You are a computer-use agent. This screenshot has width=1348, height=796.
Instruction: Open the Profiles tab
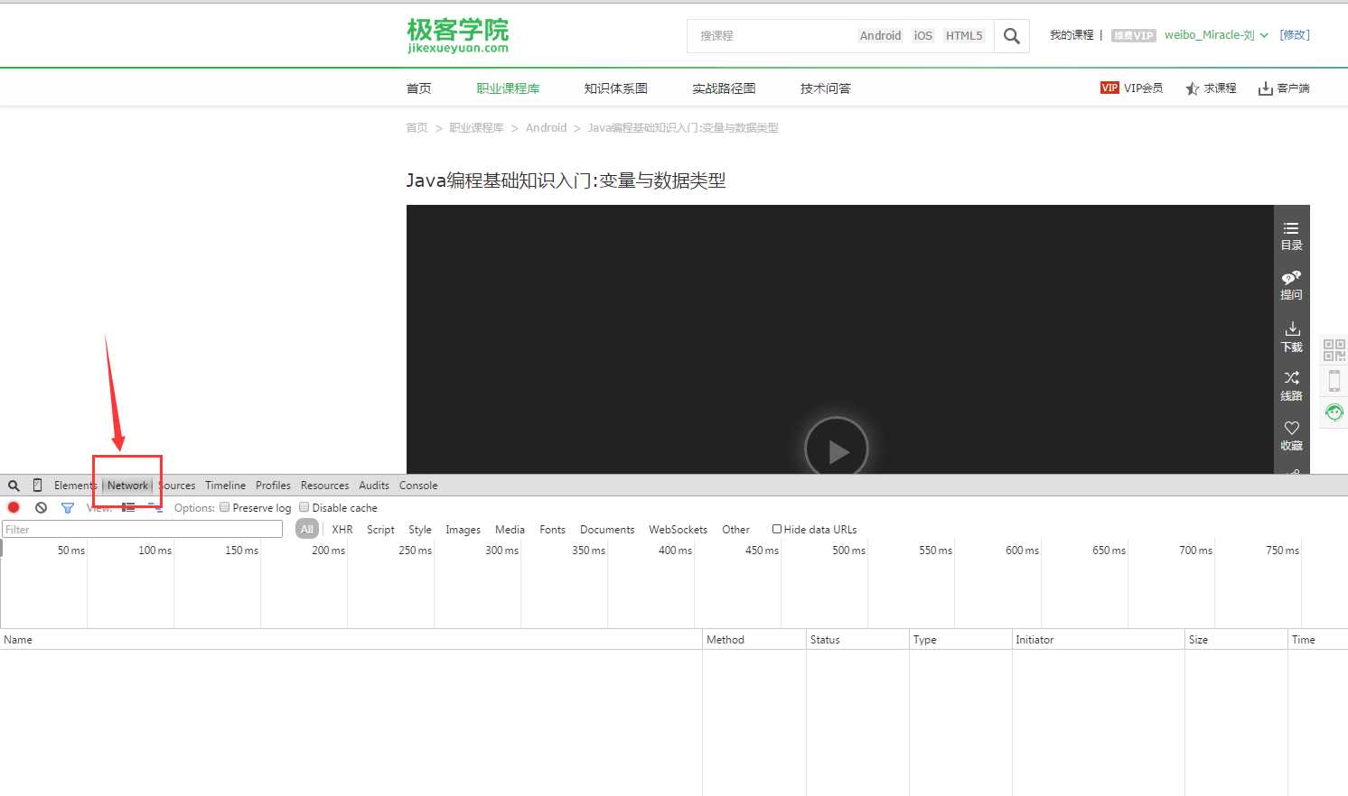pyautogui.click(x=273, y=486)
